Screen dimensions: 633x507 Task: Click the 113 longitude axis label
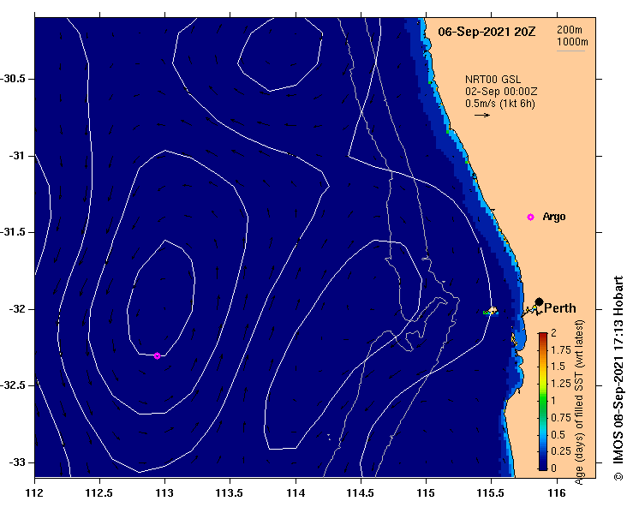click(164, 493)
